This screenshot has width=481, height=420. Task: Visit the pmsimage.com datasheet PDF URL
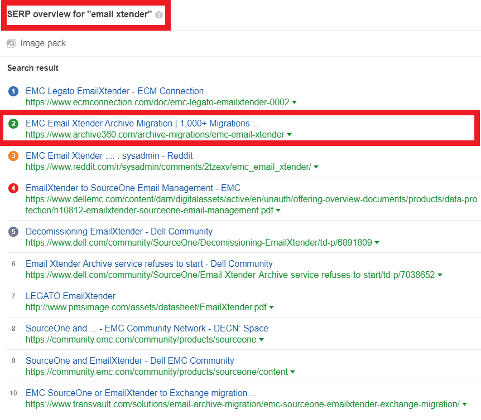click(x=146, y=307)
